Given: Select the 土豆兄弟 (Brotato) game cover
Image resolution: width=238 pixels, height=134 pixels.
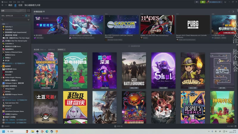Looking at the screenshot, I should (x=46, y=107).
